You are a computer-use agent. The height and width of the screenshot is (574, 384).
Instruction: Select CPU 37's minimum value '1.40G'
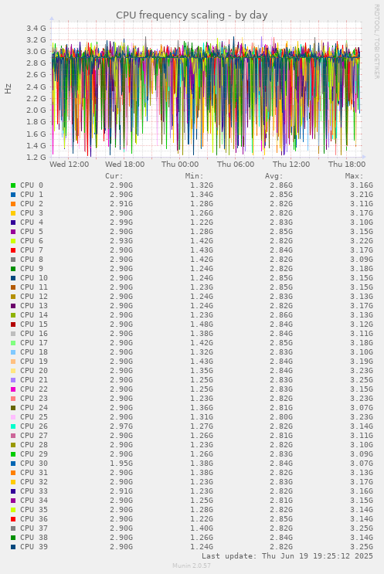coord(202,528)
